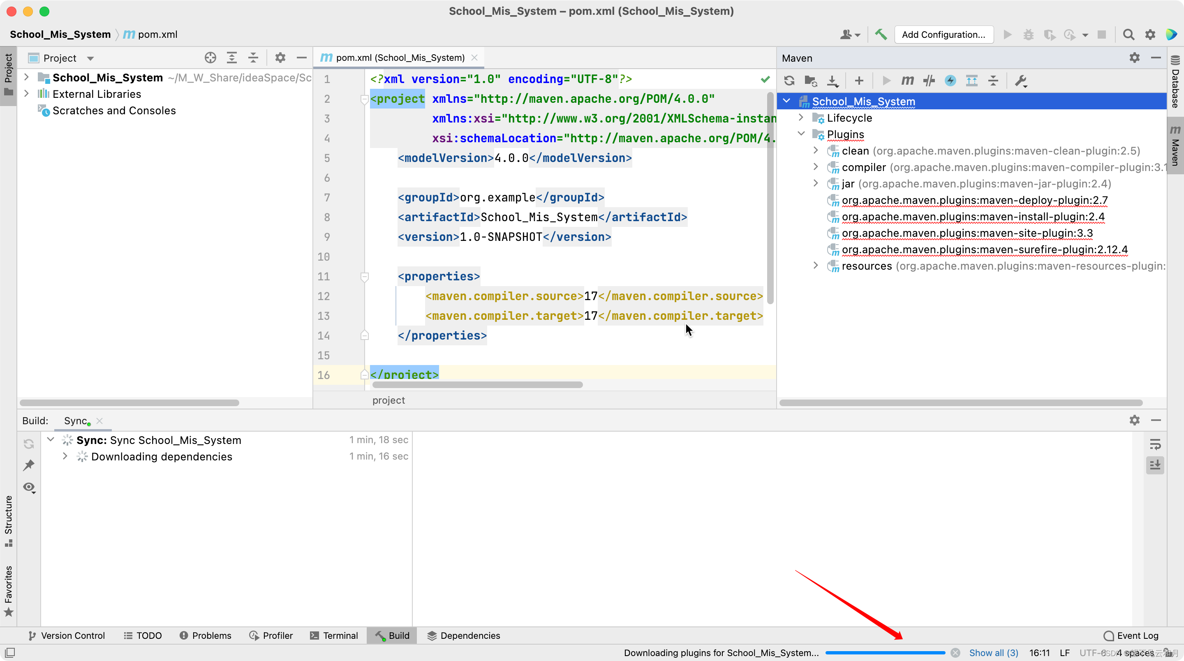The image size is (1184, 661).
Task: Select Scratches and Consoles item
Action: tap(114, 110)
